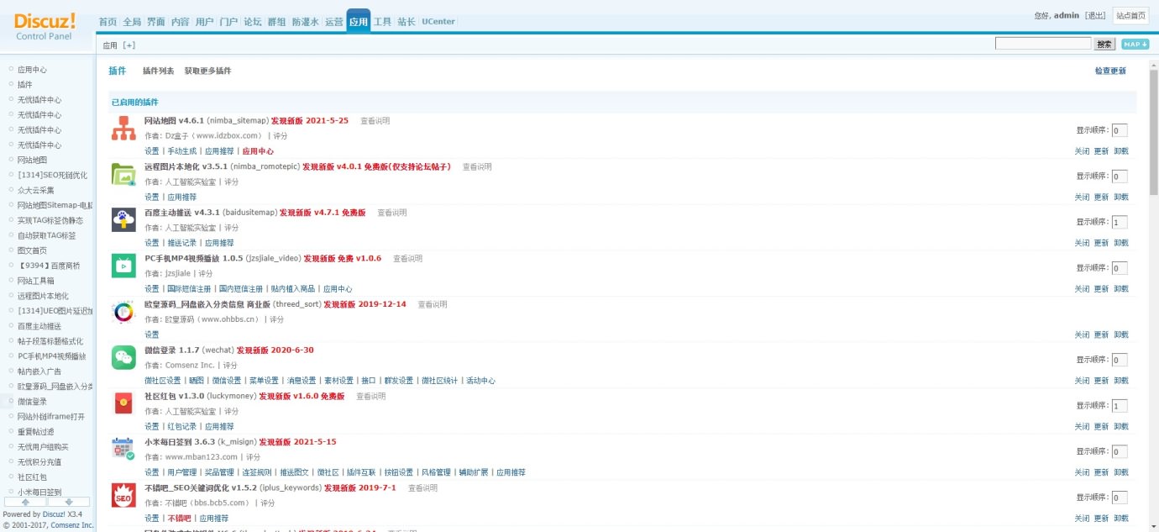Open 网站工具箱 in the left sidebar

point(36,281)
